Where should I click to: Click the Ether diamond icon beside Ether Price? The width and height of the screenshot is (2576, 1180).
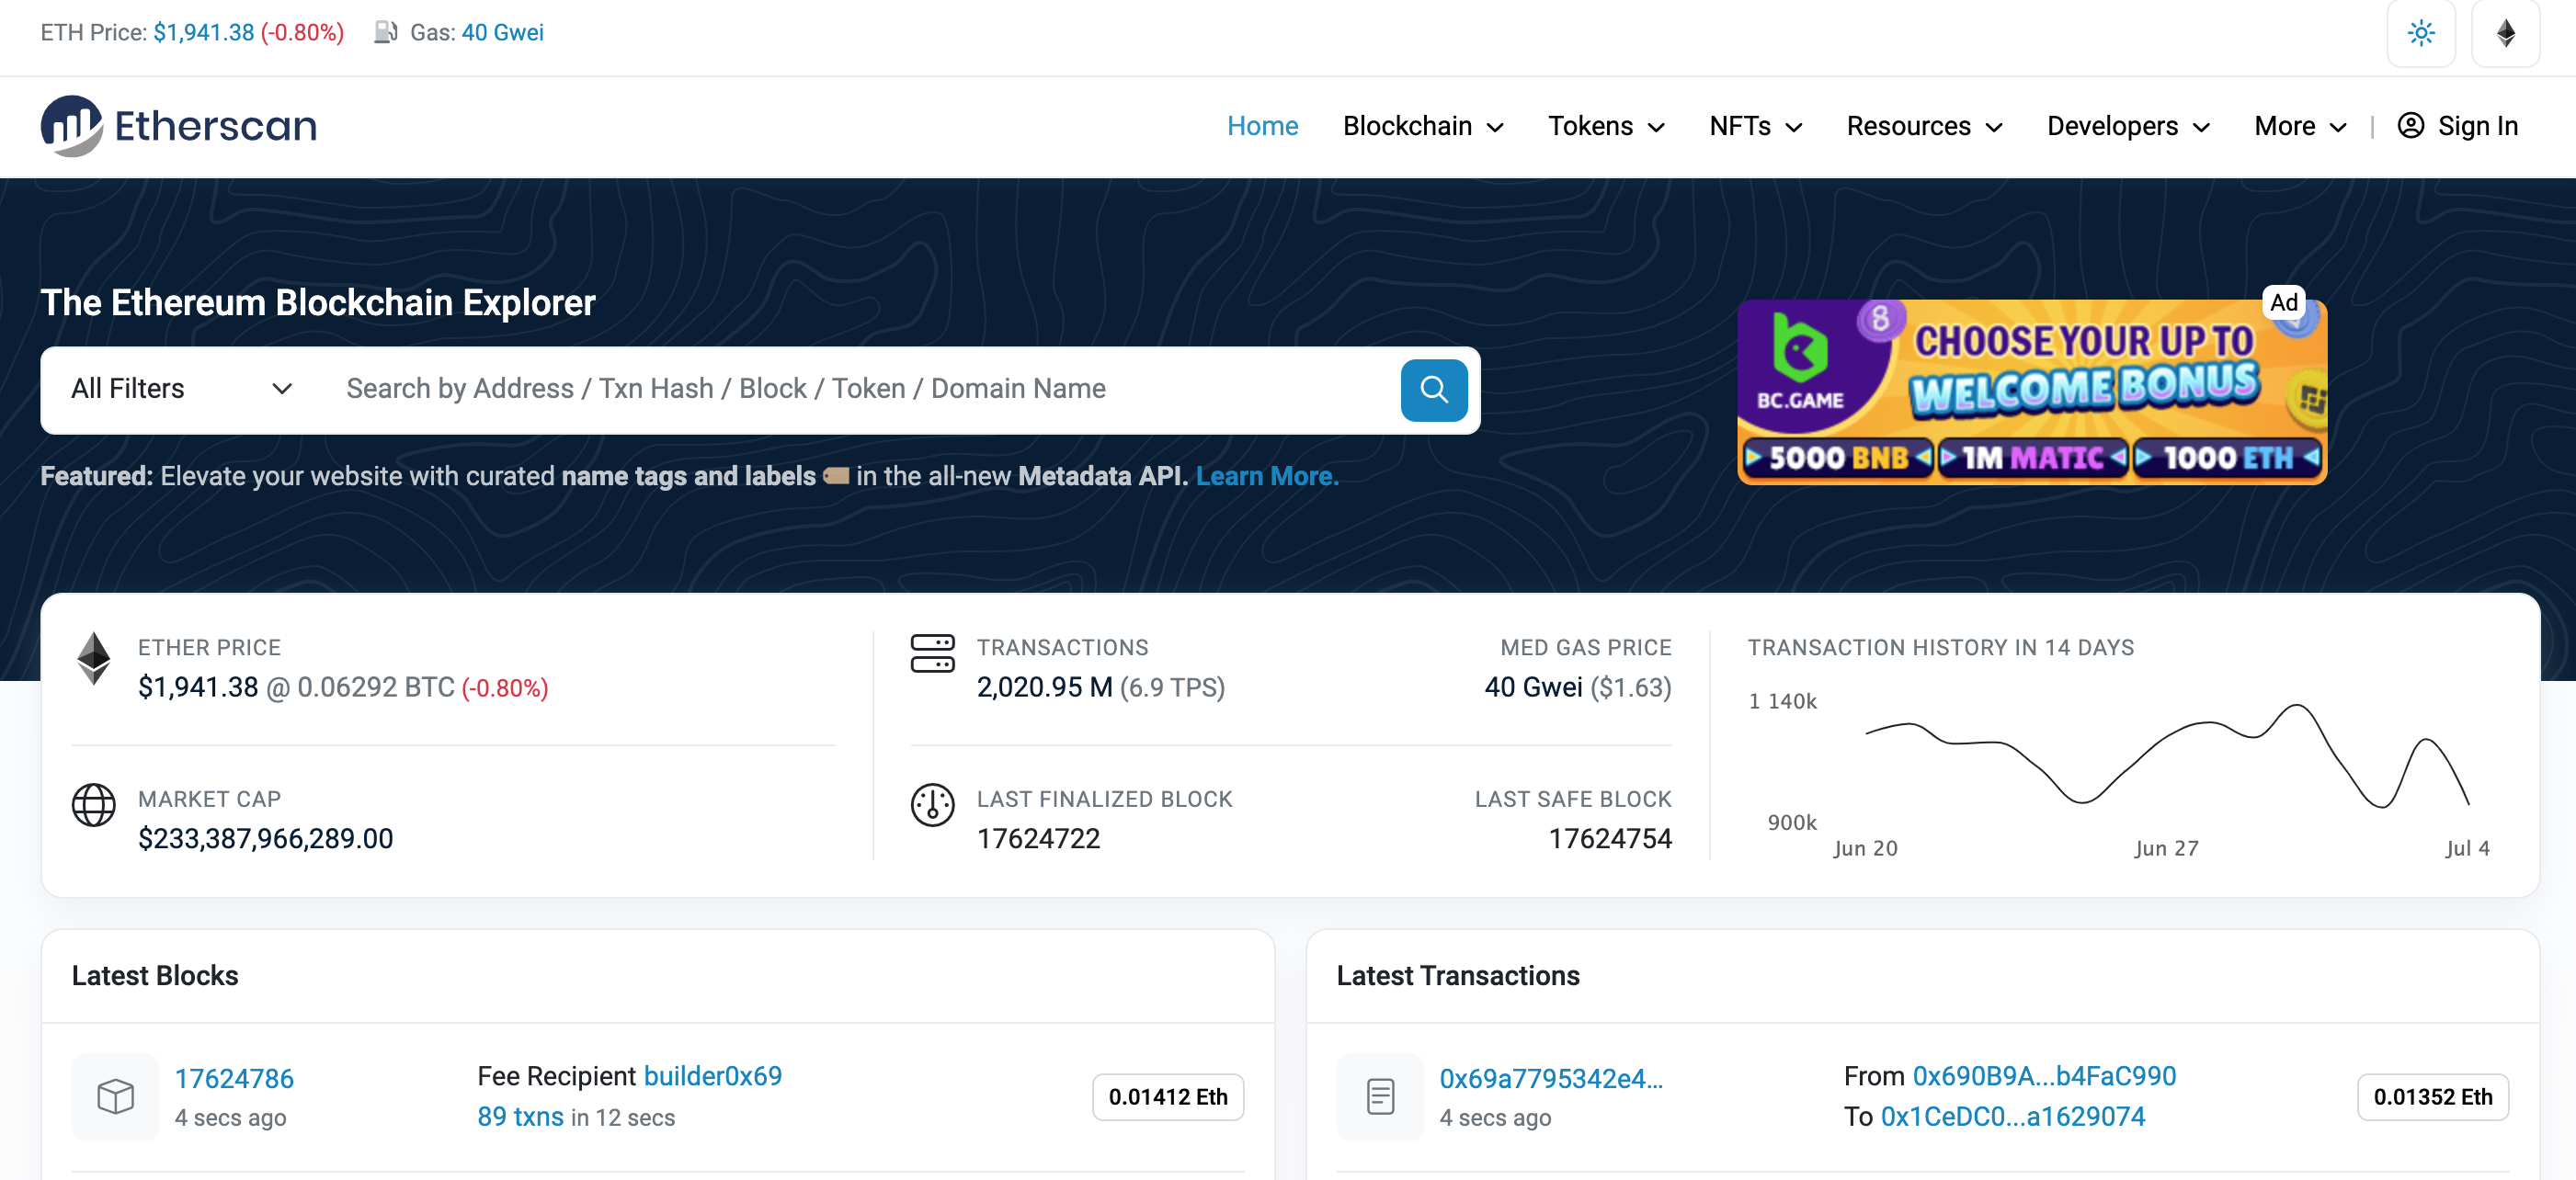point(94,658)
